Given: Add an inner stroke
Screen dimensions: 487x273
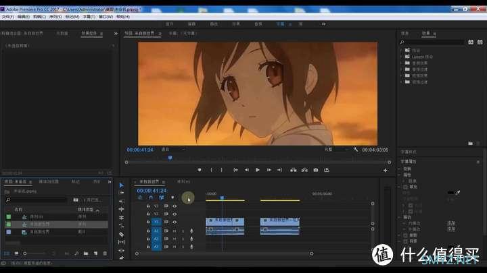Looking at the screenshot, I should click(451, 223).
